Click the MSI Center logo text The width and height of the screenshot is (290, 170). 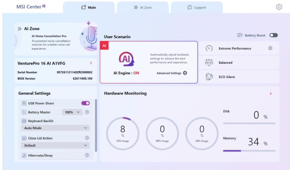(x=29, y=7)
